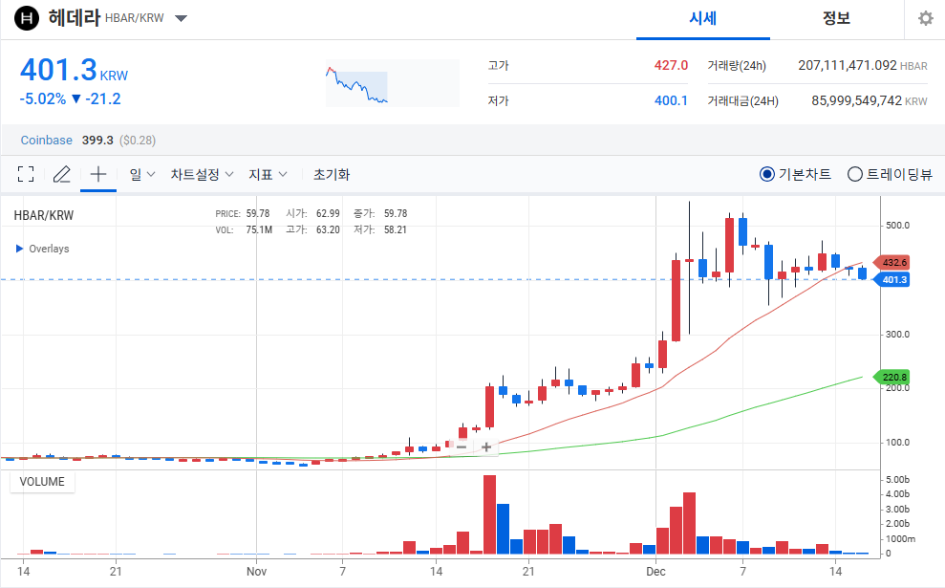Click the 500.0 price axis label

(x=897, y=226)
